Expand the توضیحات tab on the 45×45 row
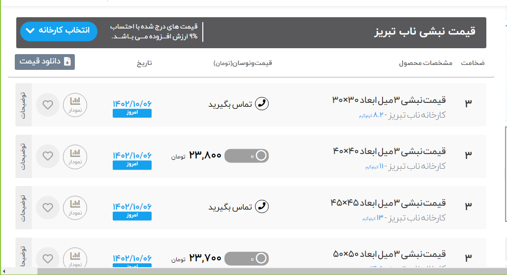The width and height of the screenshot is (507, 275). [x=23, y=208]
